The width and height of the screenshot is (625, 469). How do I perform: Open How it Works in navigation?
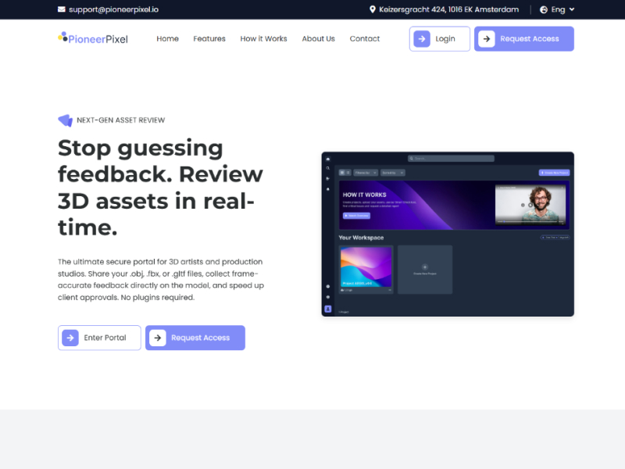coord(263,38)
